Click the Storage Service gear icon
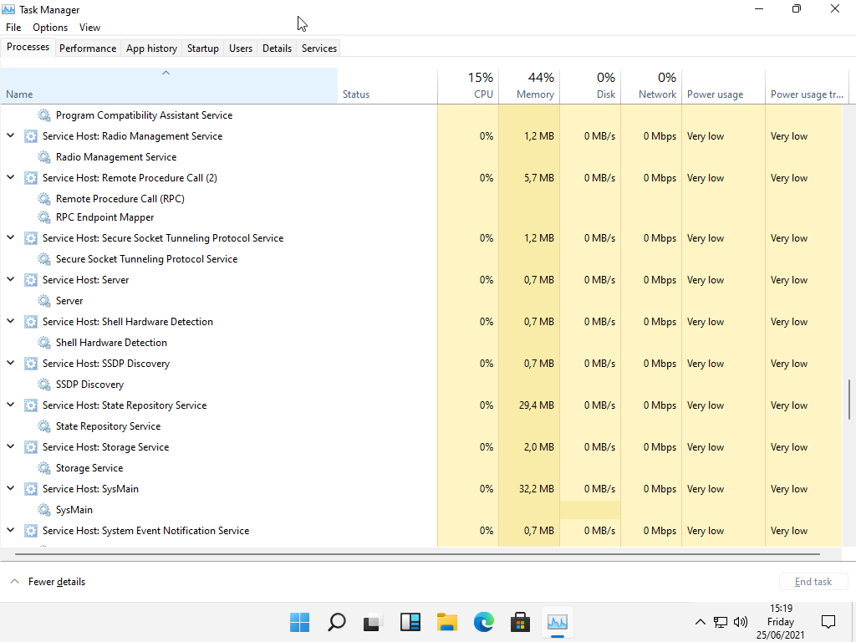 click(44, 468)
